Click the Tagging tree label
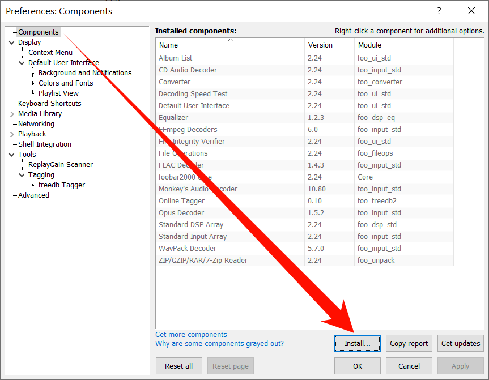This screenshot has width=489, height=380. click(41, 175)
